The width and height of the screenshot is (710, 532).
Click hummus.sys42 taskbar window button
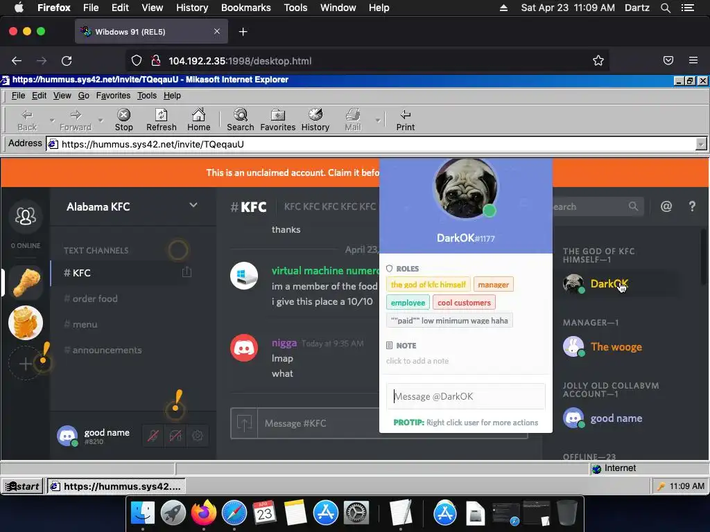click(x=116, y=486)
